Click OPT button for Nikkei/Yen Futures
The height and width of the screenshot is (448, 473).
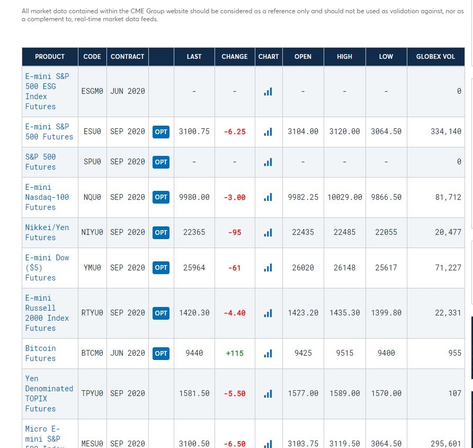pyautogui.click(x=161, y=232)
